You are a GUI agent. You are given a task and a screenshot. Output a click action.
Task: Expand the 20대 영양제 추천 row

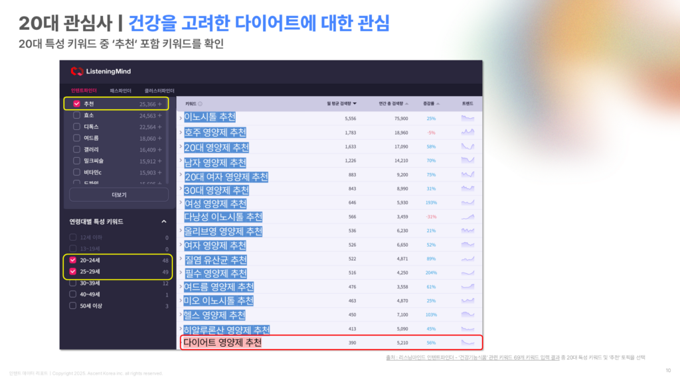click(x=181, y=147)
